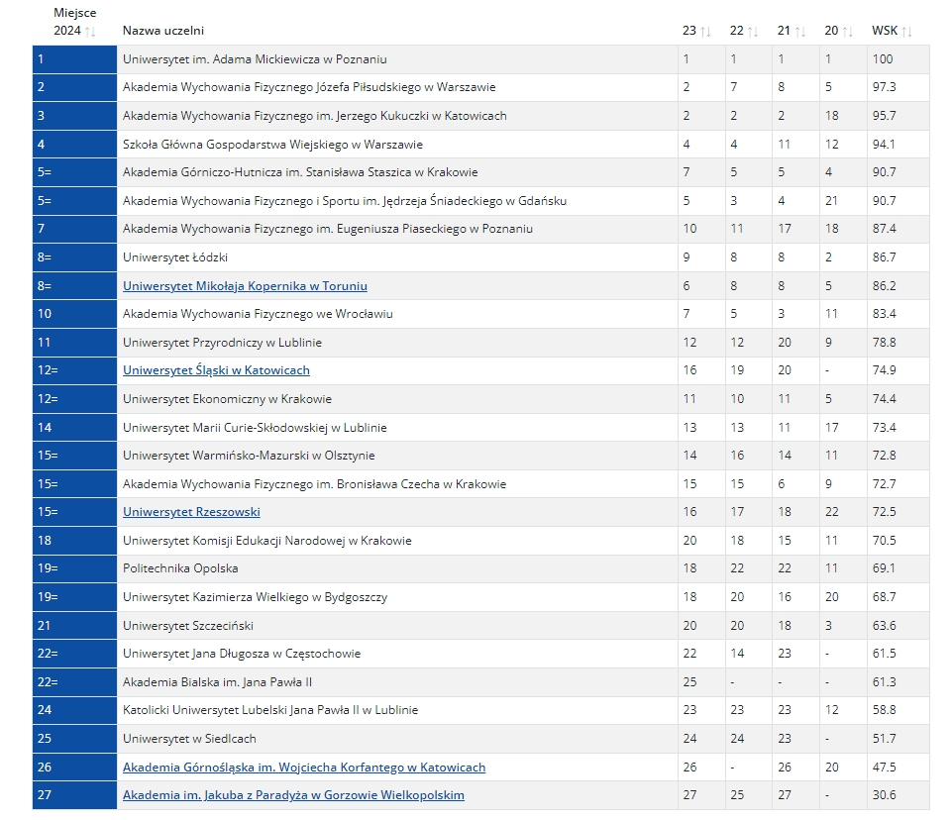Select Uniwersytet im. Adama Mickiewicza row name
The image size is (952, 820).
[255, 59]
